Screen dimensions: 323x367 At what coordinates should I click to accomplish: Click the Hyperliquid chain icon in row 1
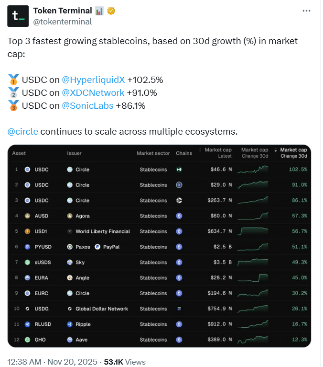coord(179,170)
